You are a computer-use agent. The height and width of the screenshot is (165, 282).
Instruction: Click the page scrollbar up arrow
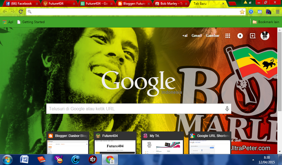[280, 30]
